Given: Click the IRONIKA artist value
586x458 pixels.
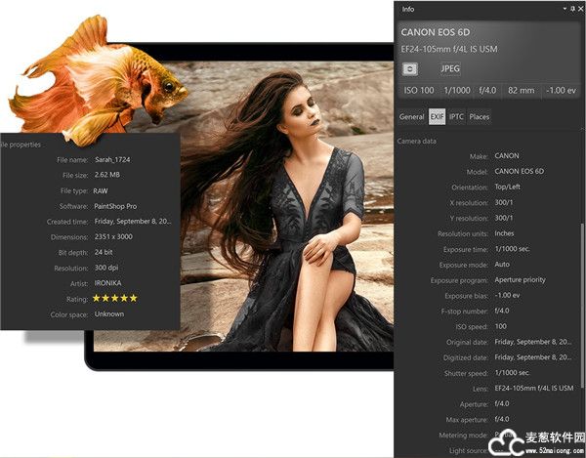Looking at the screenshot, I should (x=110, y=282).
